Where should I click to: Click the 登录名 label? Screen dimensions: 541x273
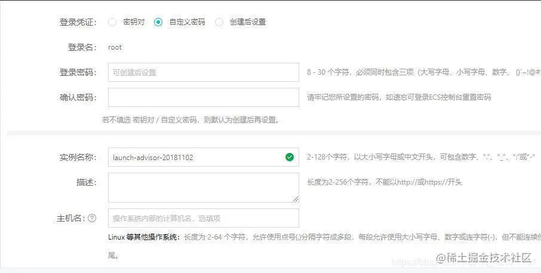click(x=82, y=47)
